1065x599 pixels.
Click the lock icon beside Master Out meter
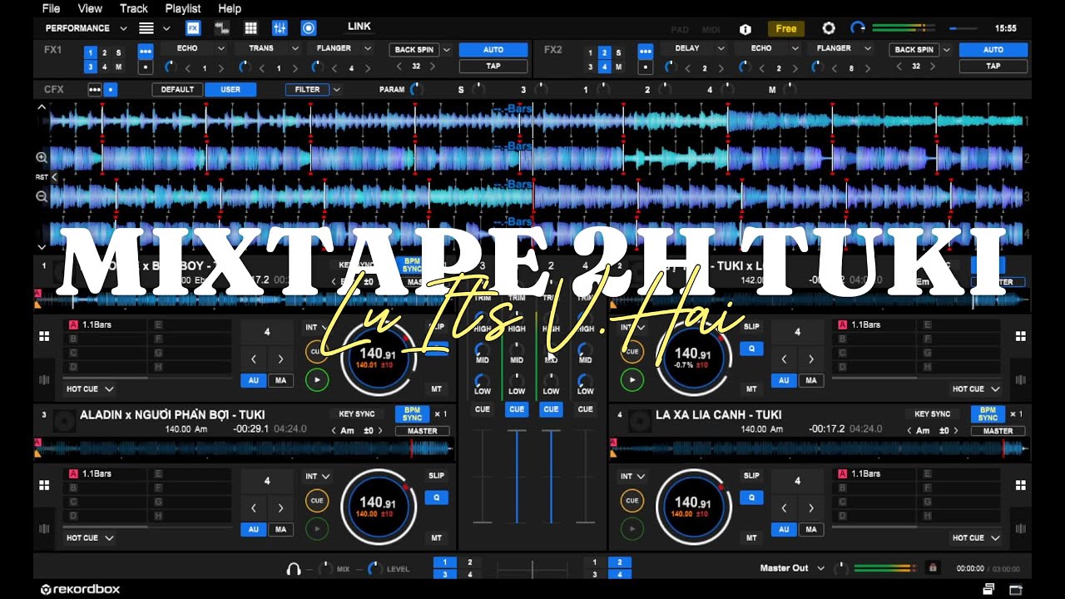coord(933,568)
